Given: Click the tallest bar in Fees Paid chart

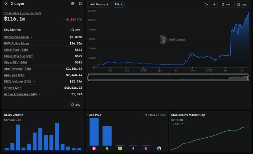Looking at the screenshot, I should tap(94, 132).
